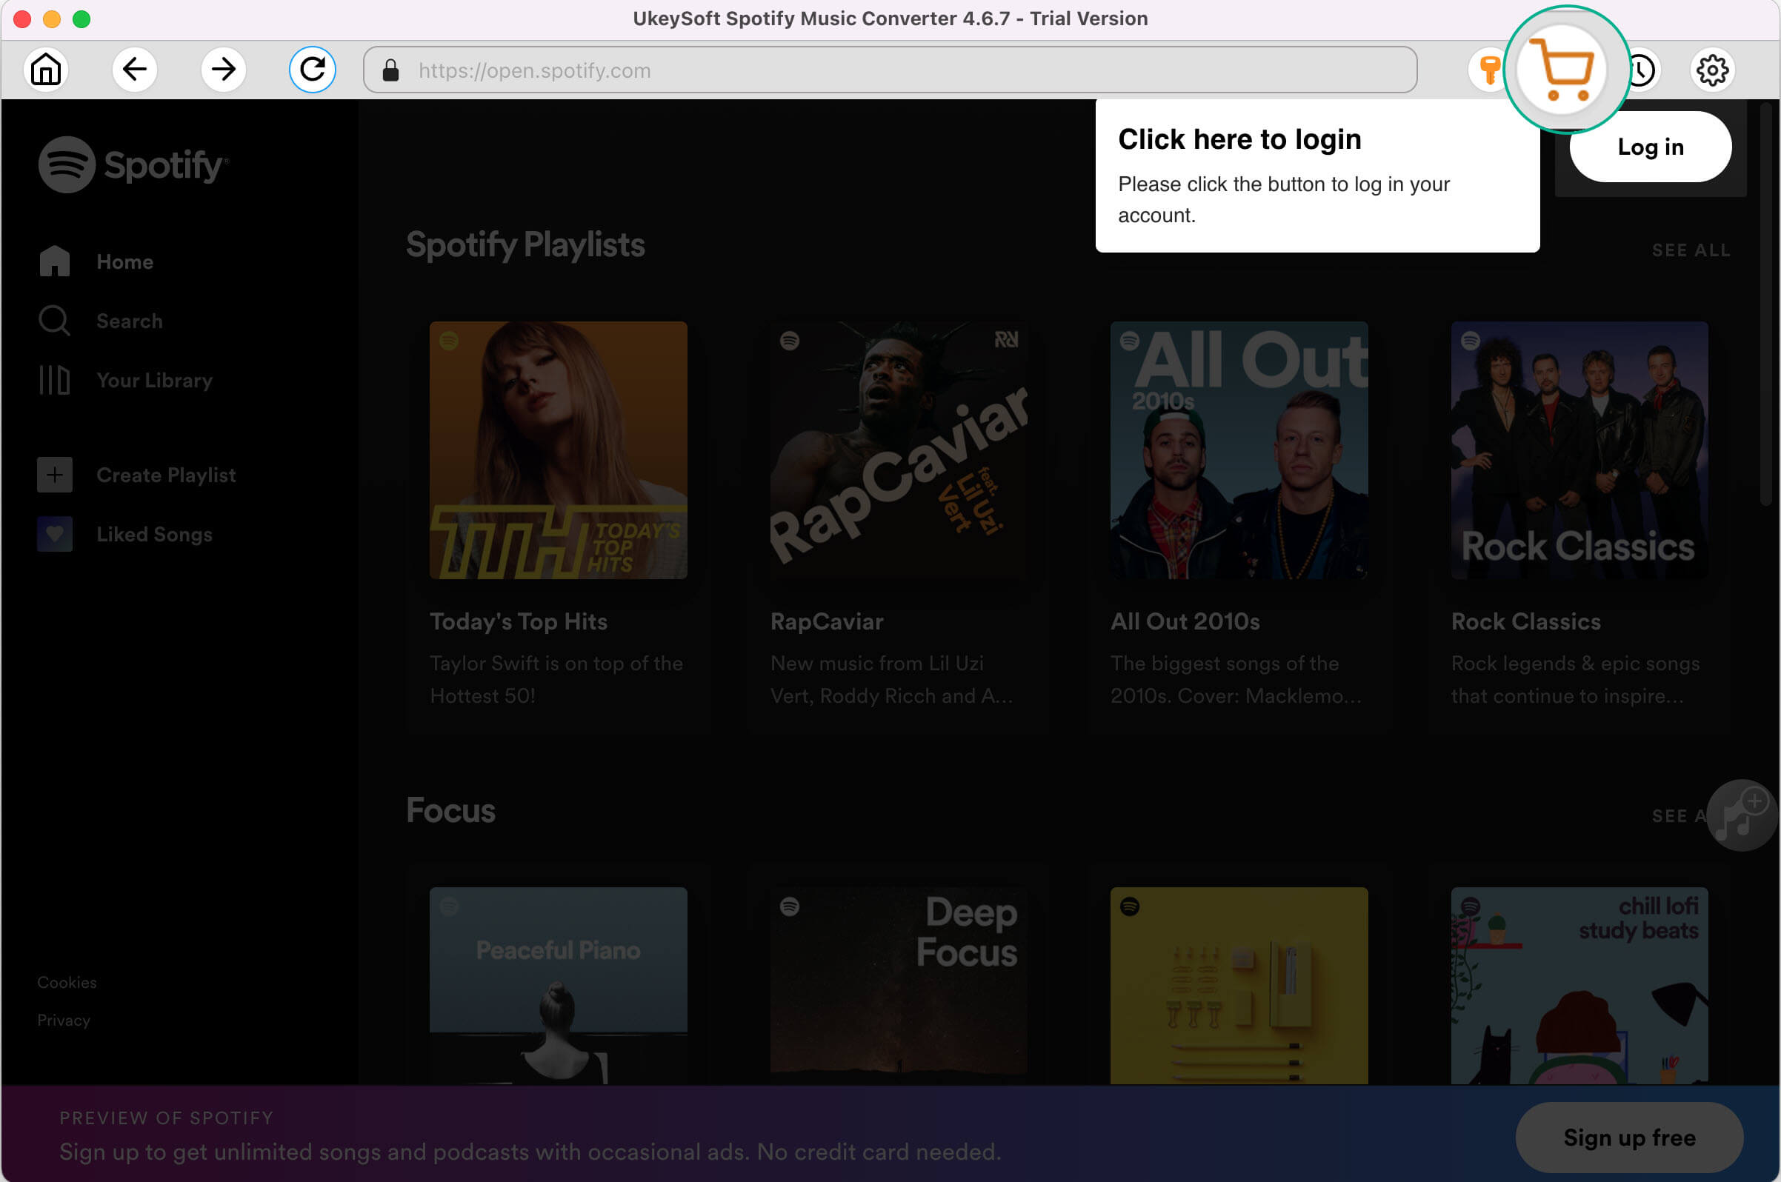Click the Log in button
Screen dimensions: 1781x1182
(x=1651, y=147)
